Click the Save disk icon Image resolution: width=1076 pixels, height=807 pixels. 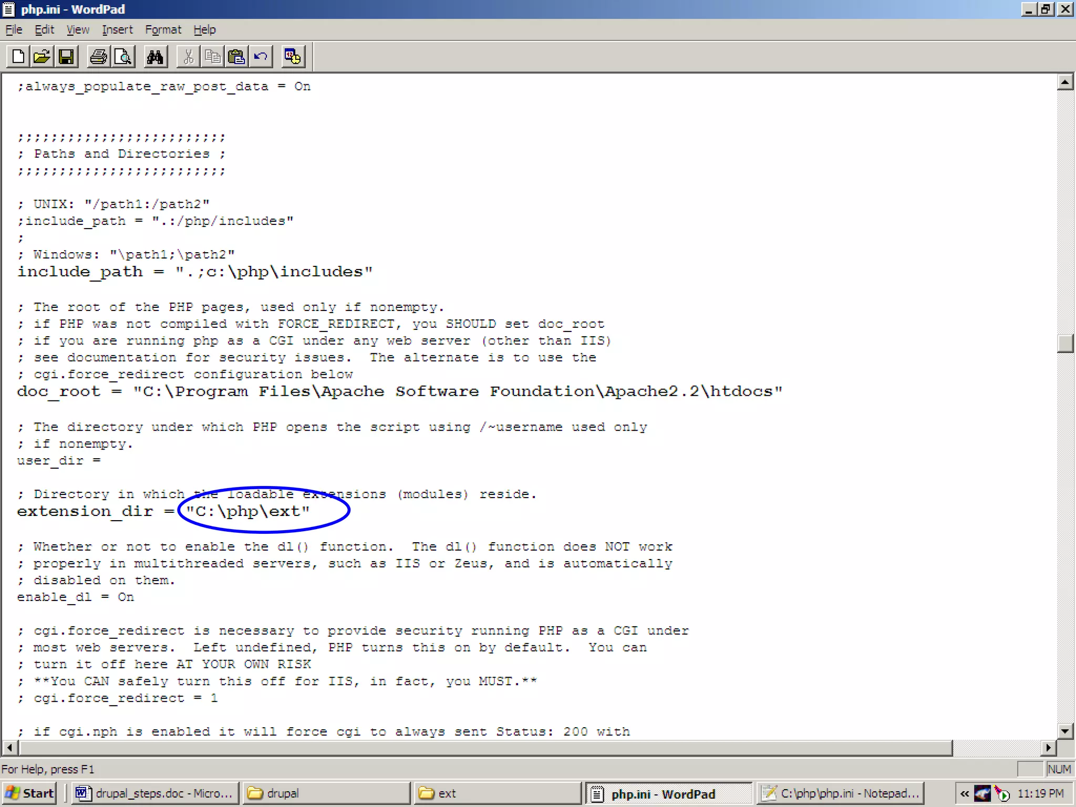point(66,57)
